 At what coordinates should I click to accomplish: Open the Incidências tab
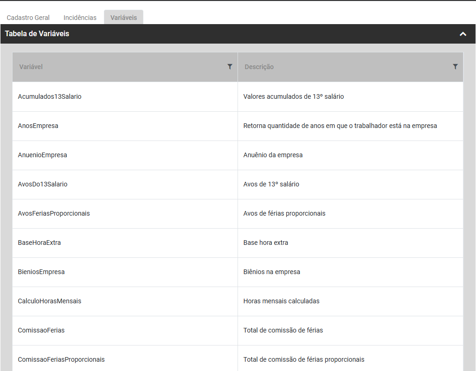tap(80, 18)
